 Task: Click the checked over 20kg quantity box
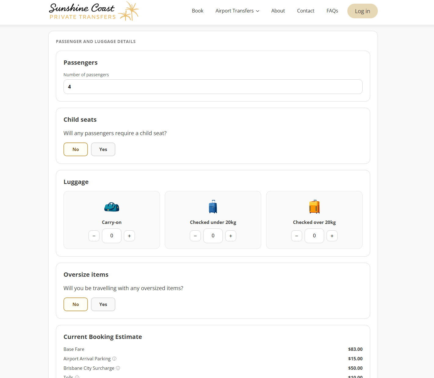click(314, 236)
